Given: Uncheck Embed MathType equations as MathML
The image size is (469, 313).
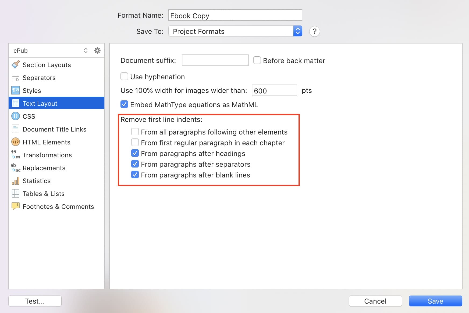Looking at the screenshot, I should pos(124,104).
